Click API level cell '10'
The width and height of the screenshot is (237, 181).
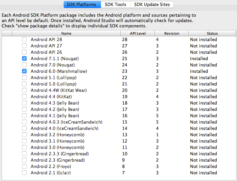pos(125,154)
